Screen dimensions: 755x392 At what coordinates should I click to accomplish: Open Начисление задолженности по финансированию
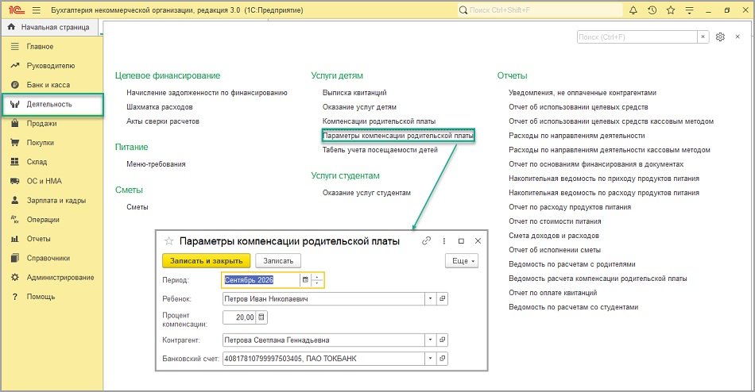tap(207, 93)
